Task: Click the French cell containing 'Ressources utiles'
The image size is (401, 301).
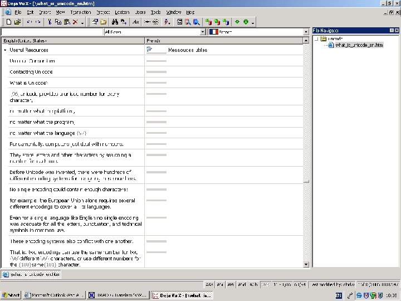Action: click(224, 50)
